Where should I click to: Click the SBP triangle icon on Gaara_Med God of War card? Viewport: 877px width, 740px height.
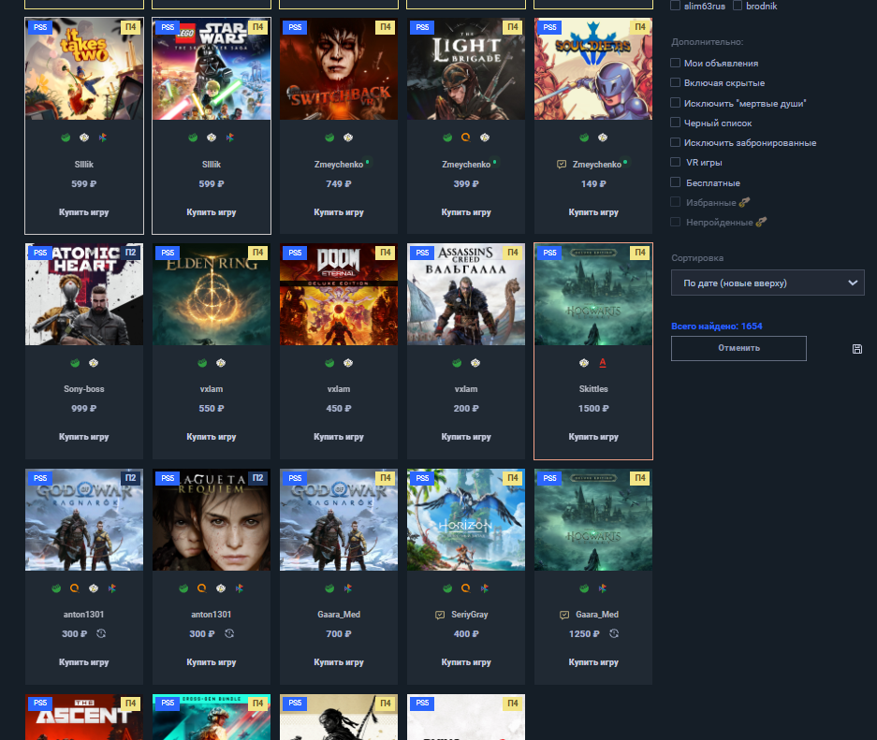point(348,588)
